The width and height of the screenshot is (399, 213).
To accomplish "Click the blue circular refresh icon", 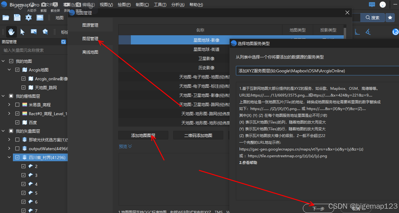I will click(396, 32).
